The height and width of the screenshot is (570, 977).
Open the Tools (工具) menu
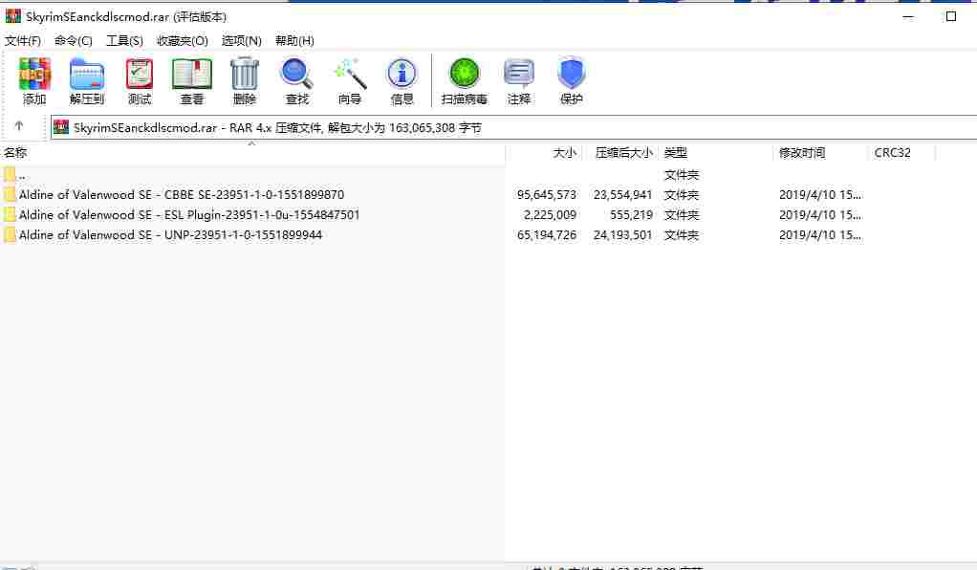tap(124, 40)
